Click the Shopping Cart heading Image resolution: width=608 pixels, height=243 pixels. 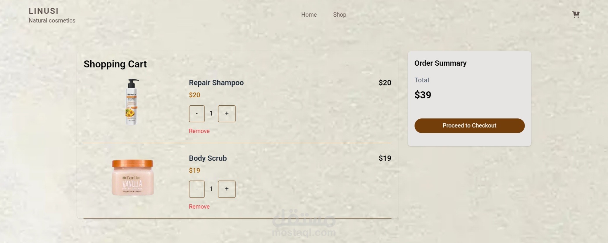pos(115,64)
